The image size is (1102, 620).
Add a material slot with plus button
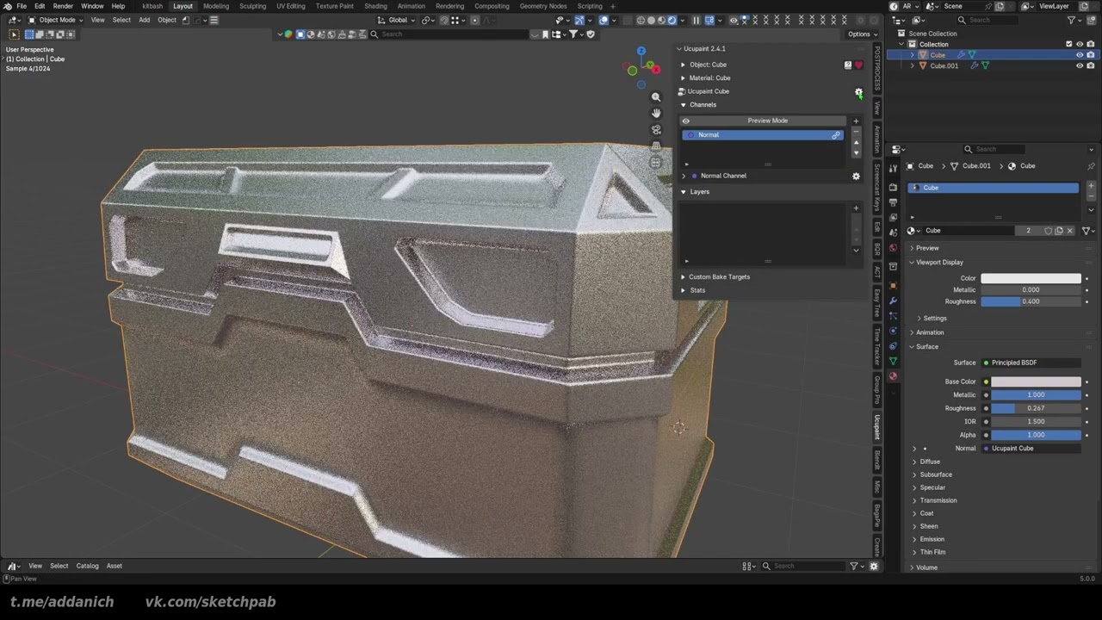(1091, 186)
